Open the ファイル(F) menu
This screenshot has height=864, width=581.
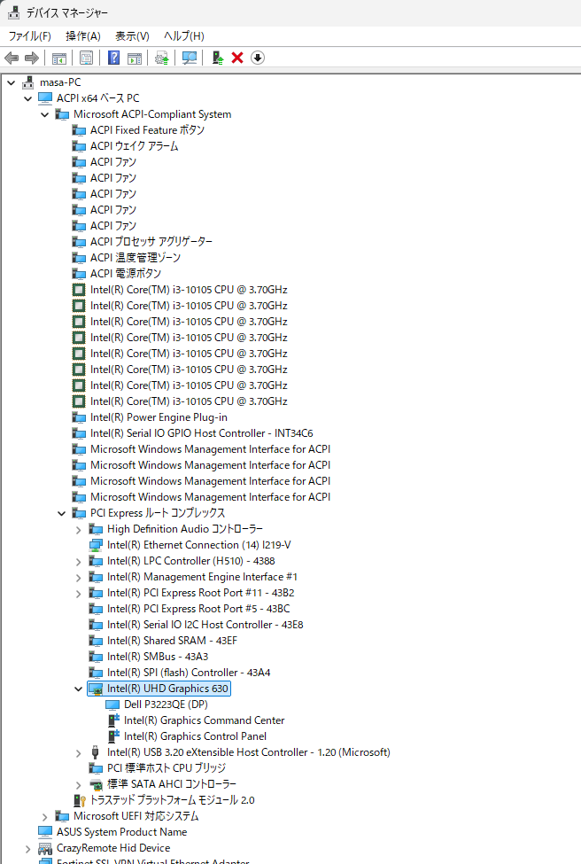click(30, 36)
